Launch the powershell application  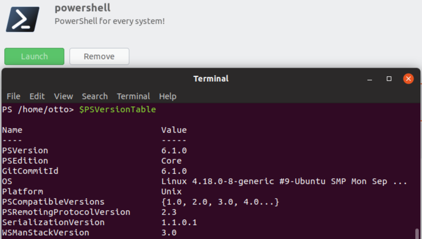pos(34,57)
